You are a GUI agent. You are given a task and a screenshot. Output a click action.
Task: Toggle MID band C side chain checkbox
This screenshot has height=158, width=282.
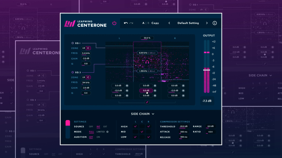pos(142,132)
